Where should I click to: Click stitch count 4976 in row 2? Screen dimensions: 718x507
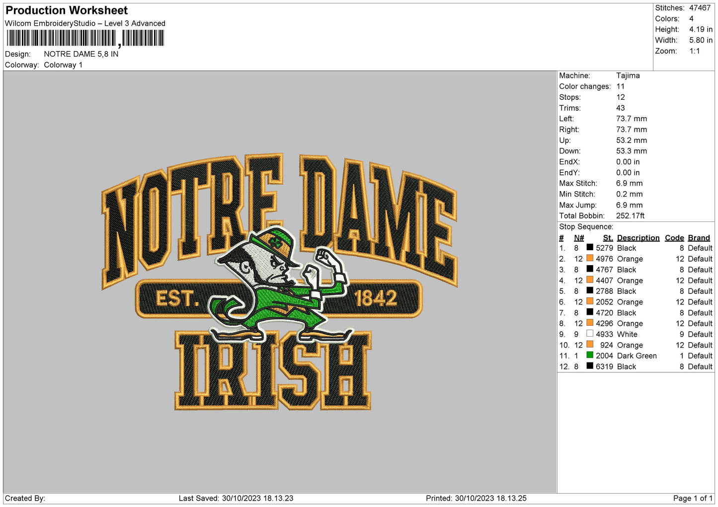tap(604, 259)
